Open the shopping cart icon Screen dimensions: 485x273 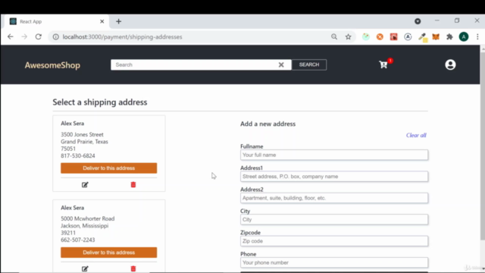click(384, 64)
